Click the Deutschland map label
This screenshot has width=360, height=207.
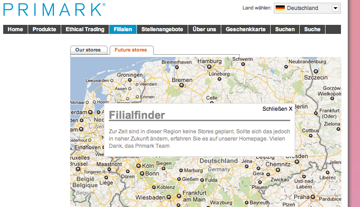pyautogui.click(x=219, y=161)
